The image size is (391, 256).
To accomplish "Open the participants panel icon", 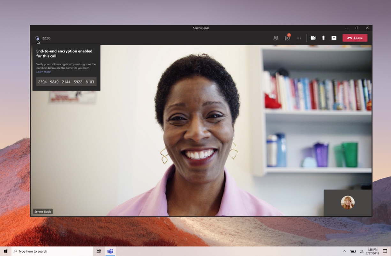I will pos(276,38).
